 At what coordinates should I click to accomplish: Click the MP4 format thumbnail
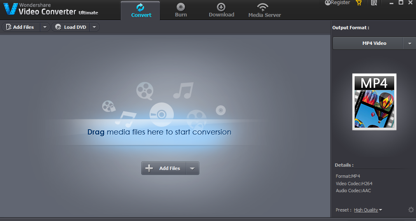coord(374,102)
